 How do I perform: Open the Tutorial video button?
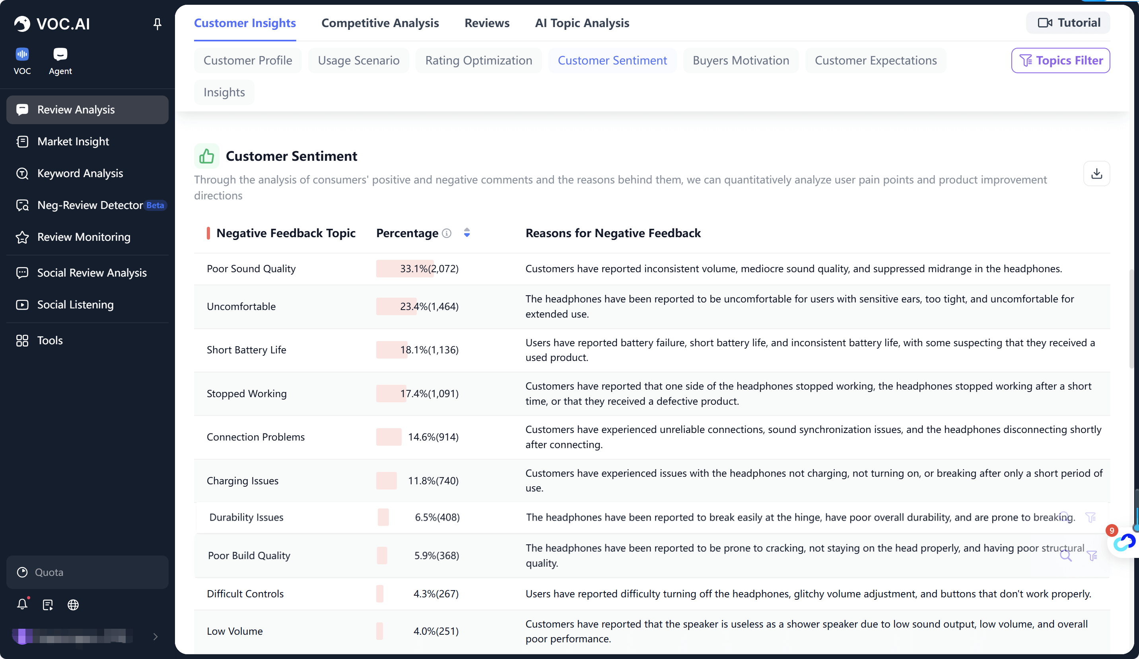[1067, 23]
